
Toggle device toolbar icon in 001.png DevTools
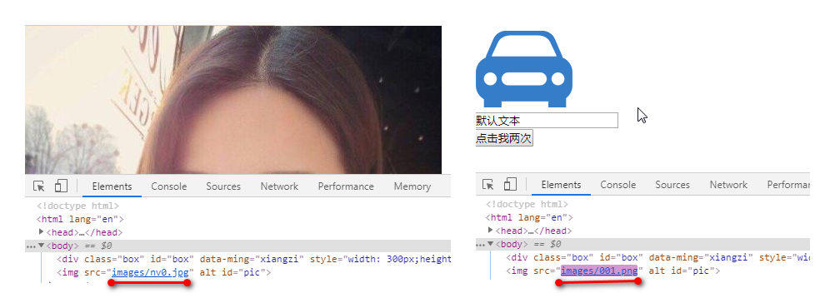pos(510,184)
